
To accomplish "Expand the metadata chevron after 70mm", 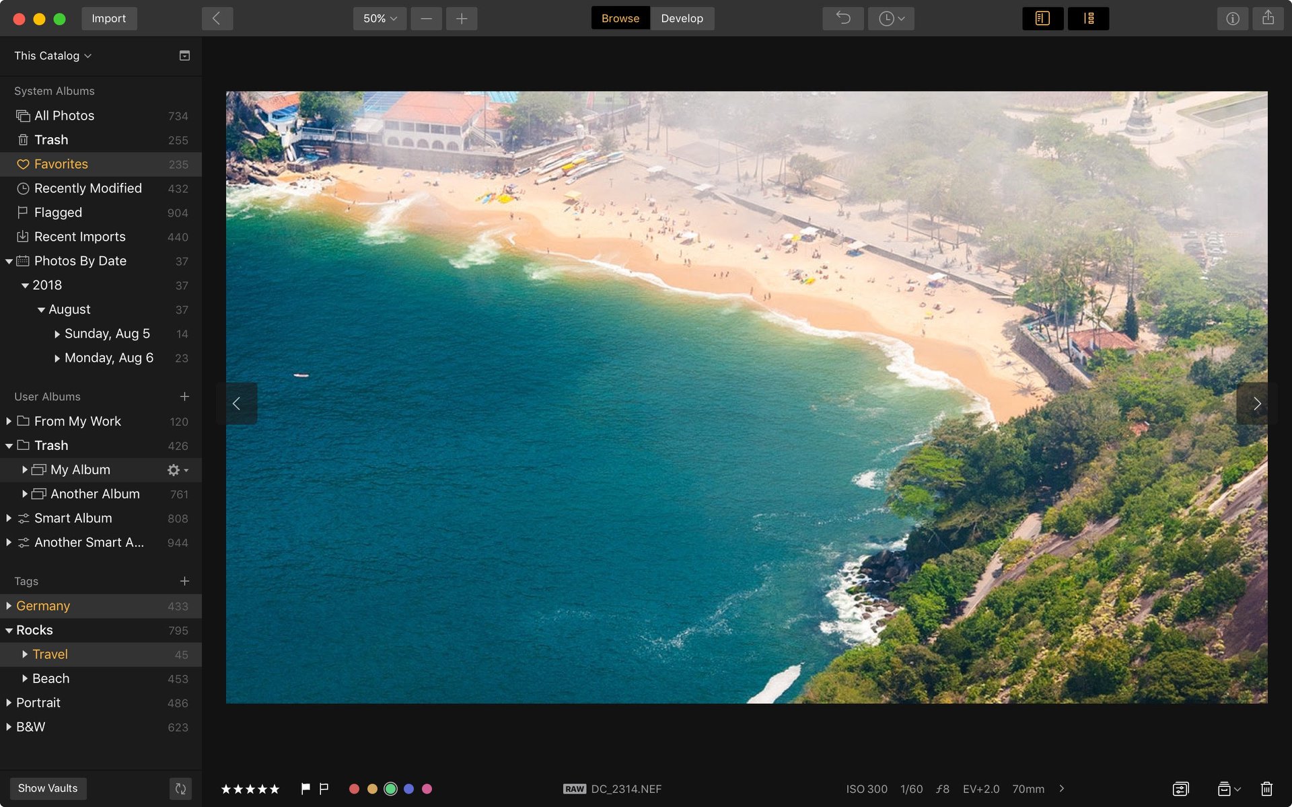I will pyautogui.click(x=1062, y=788).
